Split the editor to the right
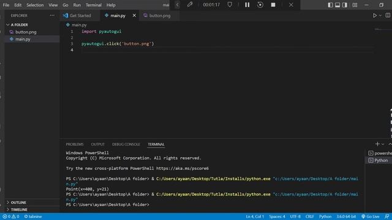392x220 pixels. click(388, 15)
